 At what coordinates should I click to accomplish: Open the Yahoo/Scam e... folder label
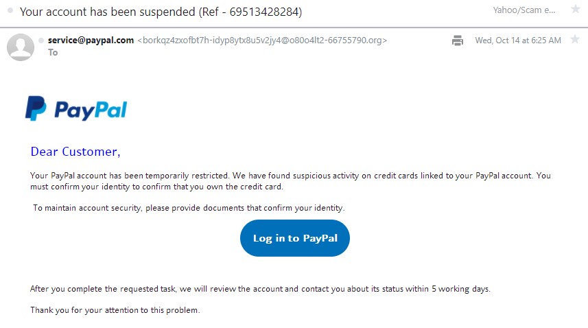pos(524,10)
